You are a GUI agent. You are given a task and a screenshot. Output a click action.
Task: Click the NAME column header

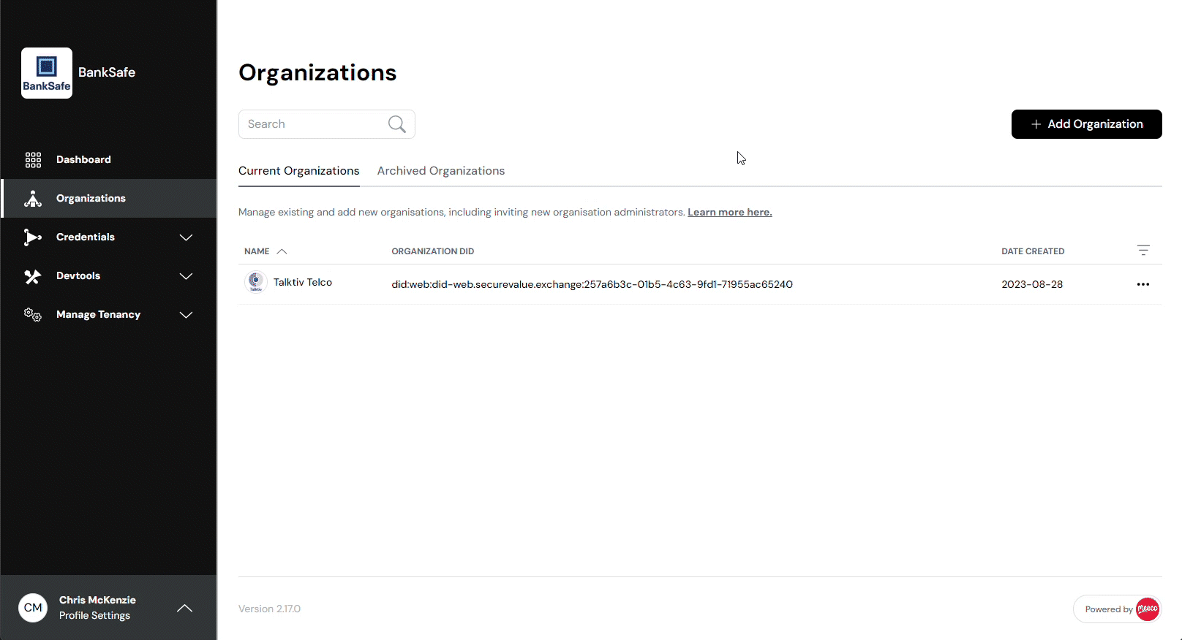tap(257, 251)
